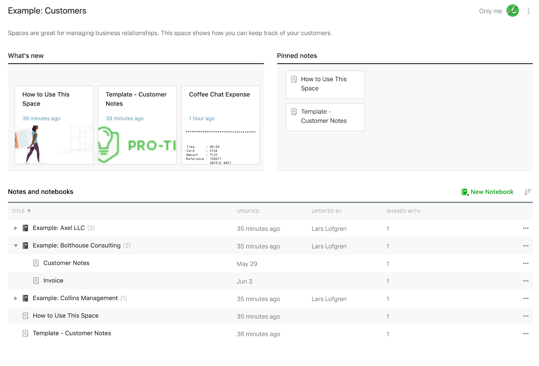Image resolution: width=539 pixels, height=366 pixels.
Task: Click notebook icon for Example: Collins Management
Action: click(25, 298)
